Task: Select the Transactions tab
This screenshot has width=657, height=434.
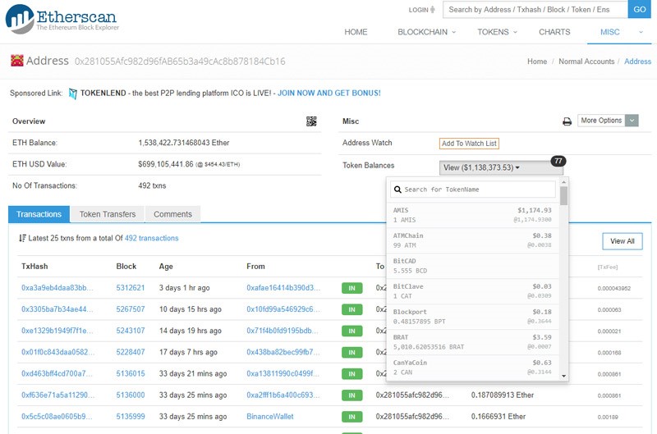Action: point(39,214)
